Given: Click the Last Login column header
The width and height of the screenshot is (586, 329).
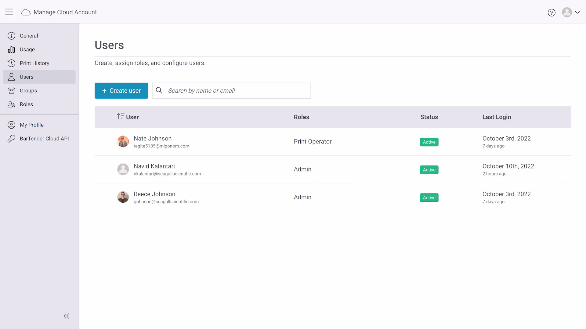Looking at the screenshot, I should point(496,117).
